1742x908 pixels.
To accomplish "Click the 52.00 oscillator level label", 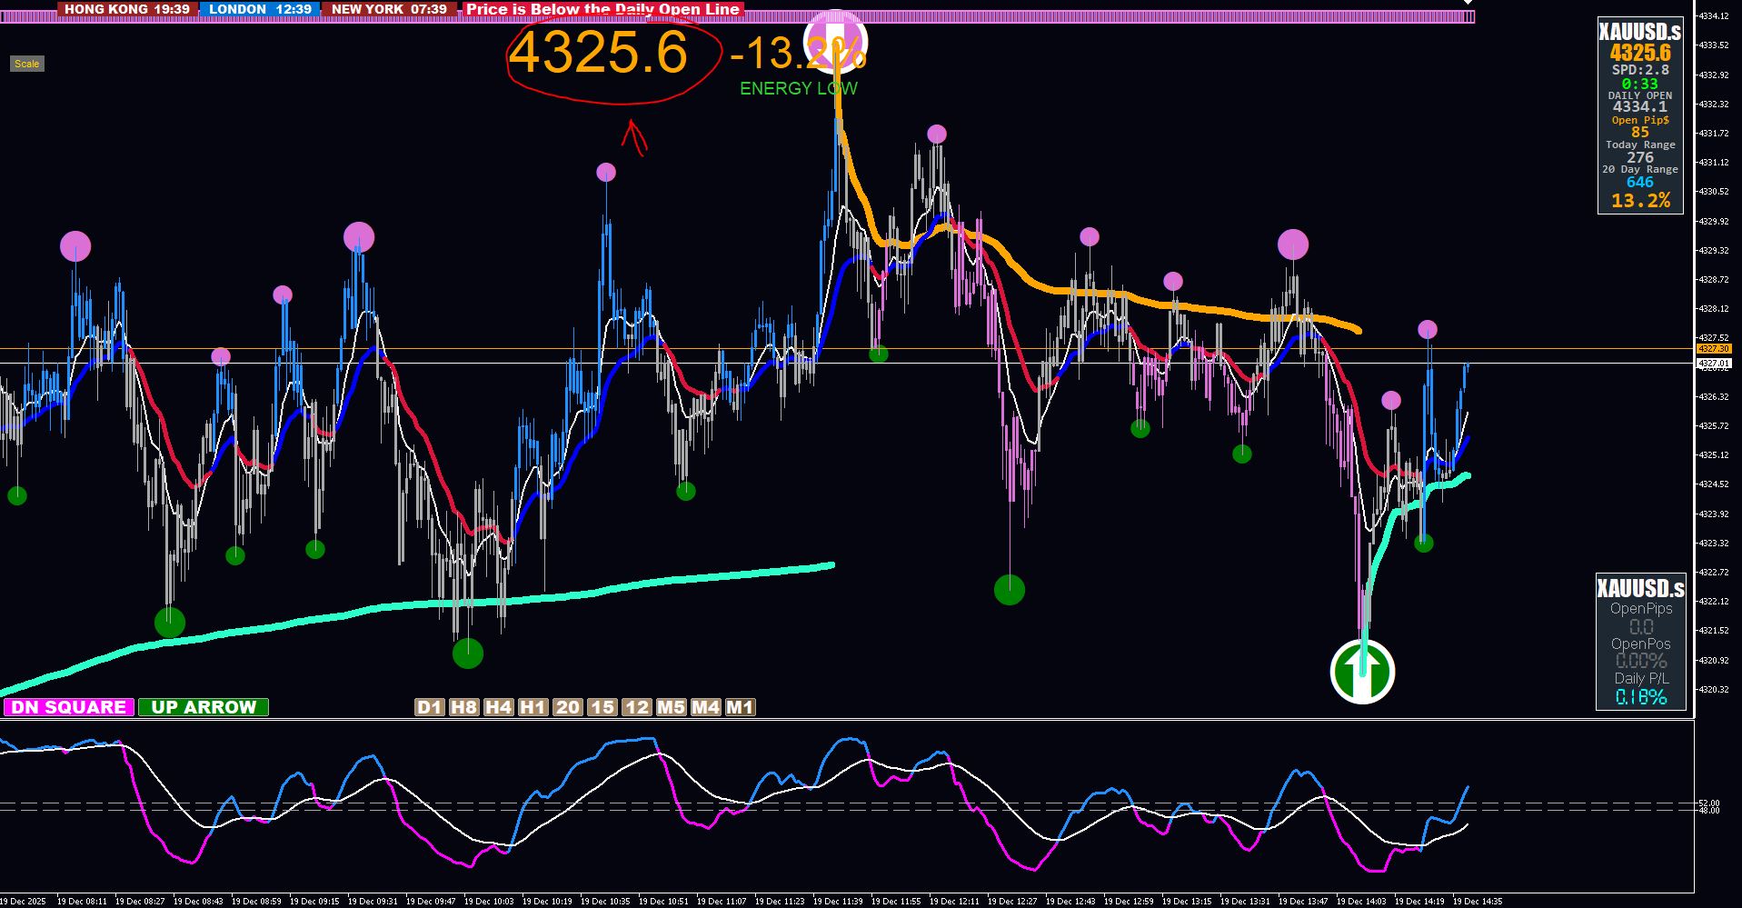I will tap(1708, 803).
